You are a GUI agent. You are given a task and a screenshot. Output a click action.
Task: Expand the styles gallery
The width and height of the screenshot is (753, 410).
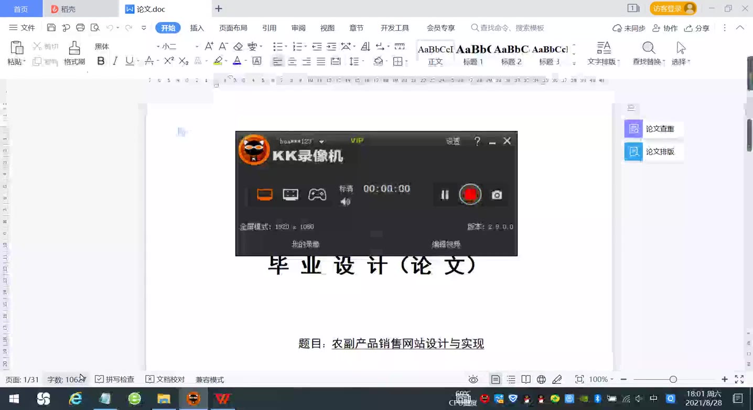coord(574,63)
